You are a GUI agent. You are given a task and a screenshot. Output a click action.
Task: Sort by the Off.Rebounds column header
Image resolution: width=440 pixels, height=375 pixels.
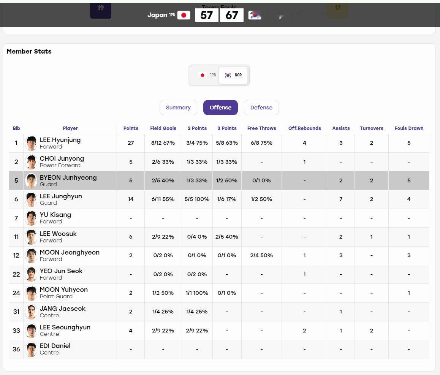pos(304,128)
